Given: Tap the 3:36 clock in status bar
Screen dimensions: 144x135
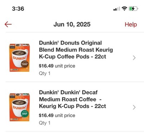Looking at the screenshot, I should tap(18, 9).
